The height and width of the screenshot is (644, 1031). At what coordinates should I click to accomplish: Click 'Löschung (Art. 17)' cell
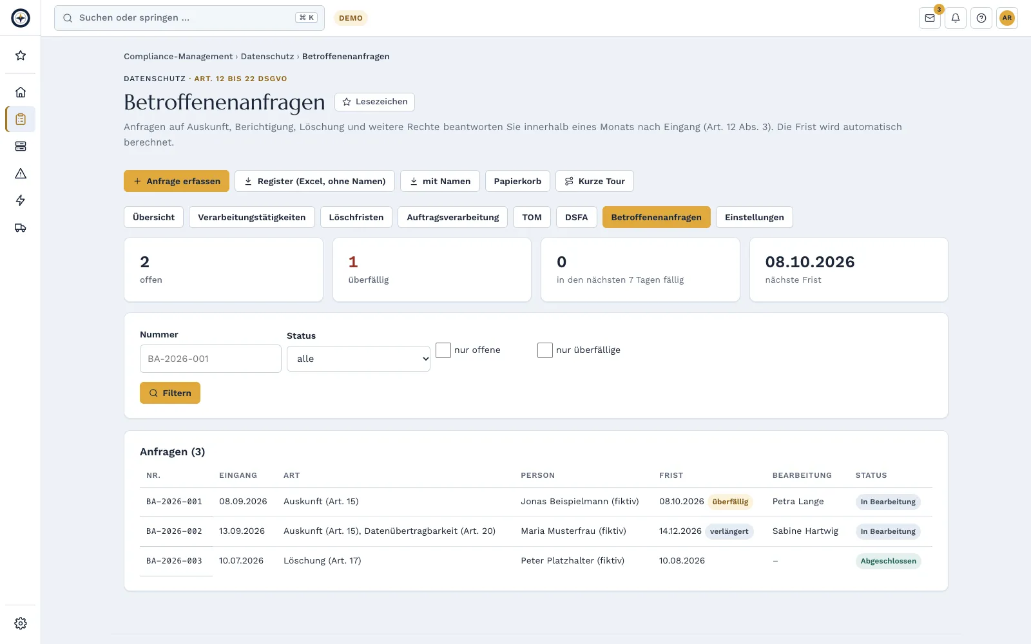(322, 561)
